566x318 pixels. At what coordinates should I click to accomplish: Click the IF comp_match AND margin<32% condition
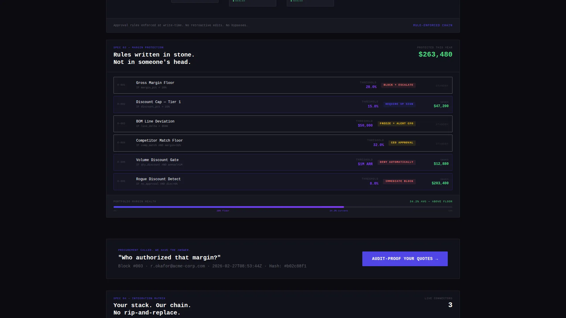(x=159, y=145)
